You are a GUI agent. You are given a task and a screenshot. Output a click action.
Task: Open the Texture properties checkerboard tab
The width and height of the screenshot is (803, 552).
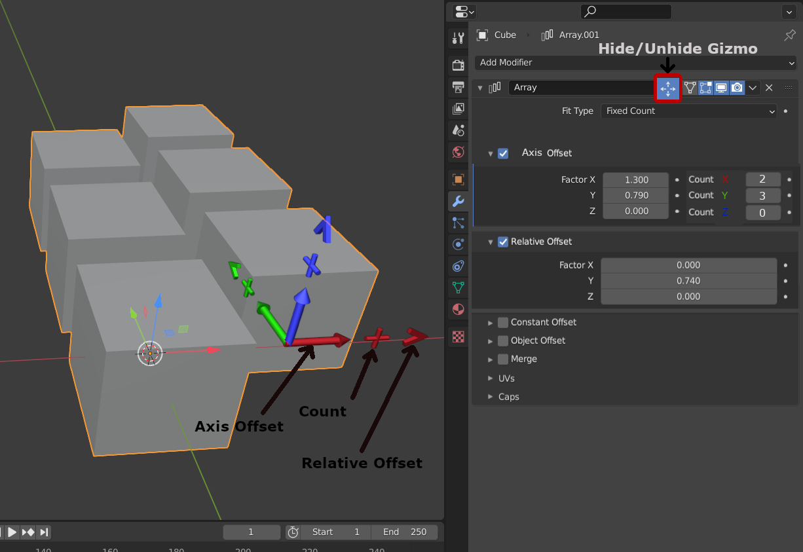458,337
